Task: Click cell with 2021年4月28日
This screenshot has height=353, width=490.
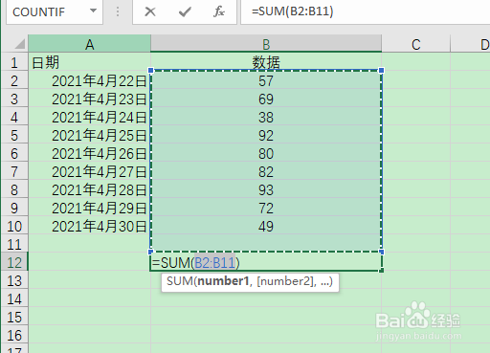Action: pos(89,189)
